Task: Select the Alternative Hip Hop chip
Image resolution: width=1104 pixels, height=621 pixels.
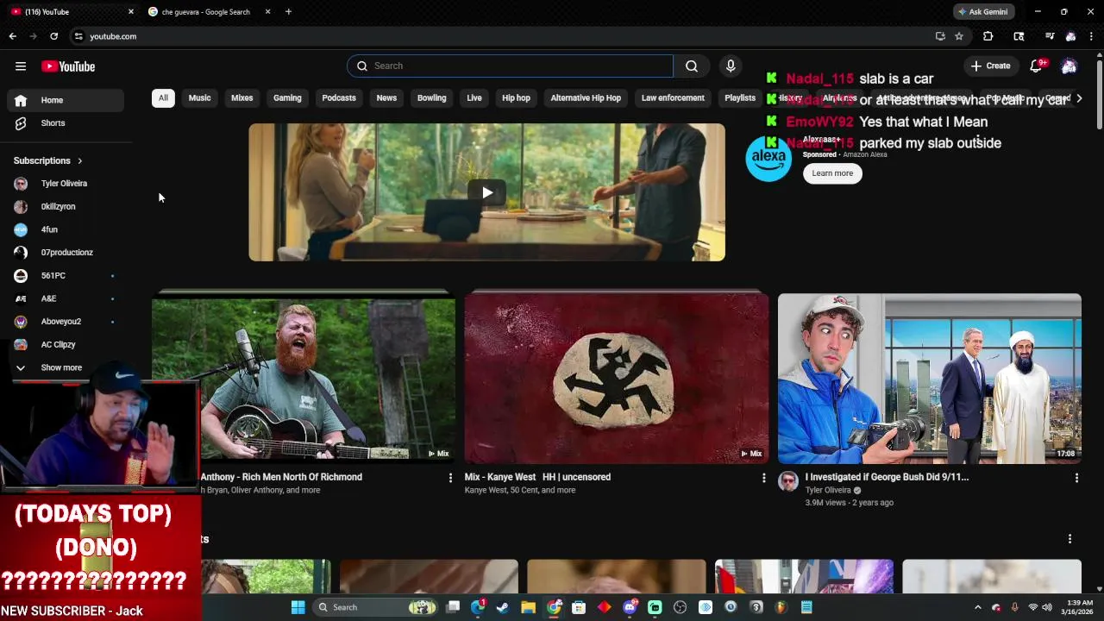Action: [586, 98]
